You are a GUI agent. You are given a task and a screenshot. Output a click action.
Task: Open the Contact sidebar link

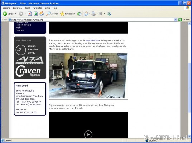pyautogui.click(x=20, y=30)
